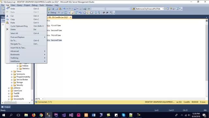Click Display Estimated Execution Plan icon

(x=66, y=12)
